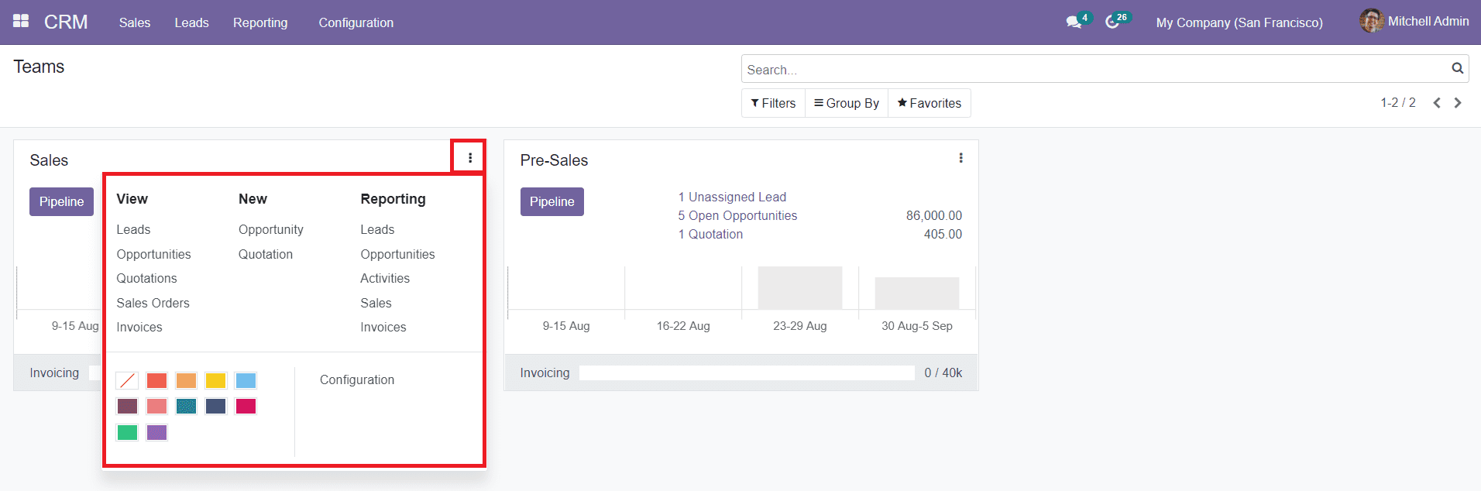Go to the next page arrow

coord(1458,103)
